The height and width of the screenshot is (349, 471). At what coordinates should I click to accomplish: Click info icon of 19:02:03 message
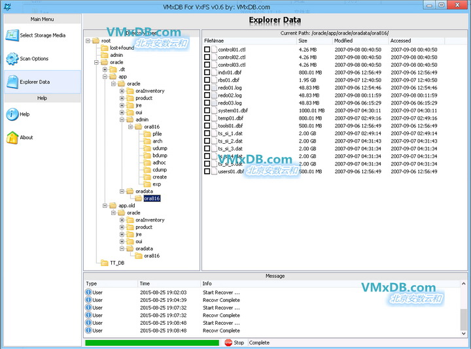click(88, 292)
